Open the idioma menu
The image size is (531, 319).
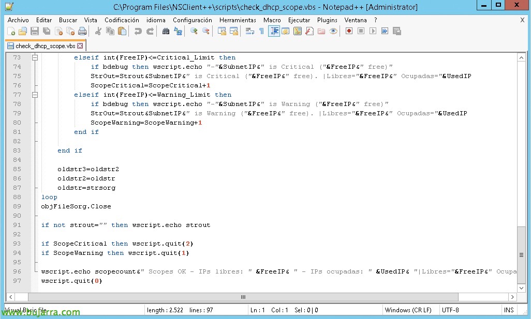156,20
